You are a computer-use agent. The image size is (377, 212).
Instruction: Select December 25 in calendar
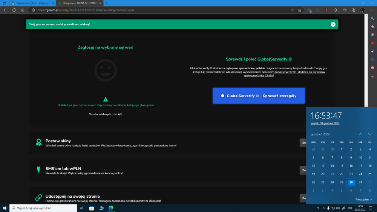tap(370, 174)
